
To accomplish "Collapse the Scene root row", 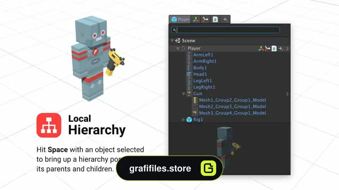I will (x=172, y=40).
